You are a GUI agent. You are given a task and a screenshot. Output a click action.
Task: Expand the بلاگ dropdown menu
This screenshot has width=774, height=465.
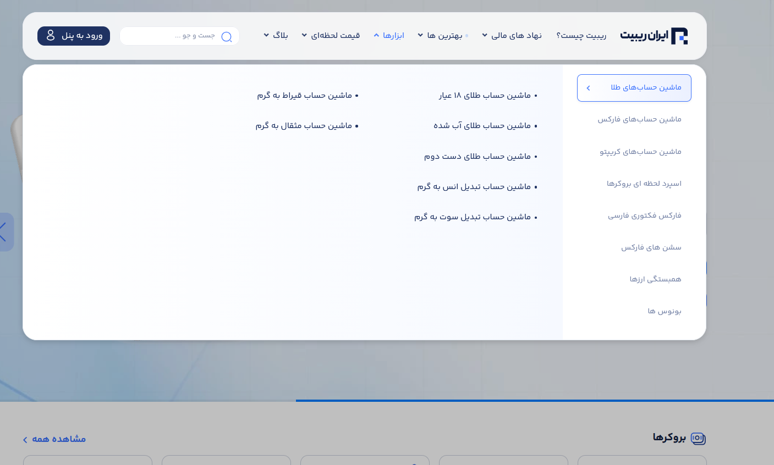[276, 36]
